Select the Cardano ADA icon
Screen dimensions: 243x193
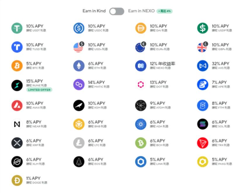(141, 124)
